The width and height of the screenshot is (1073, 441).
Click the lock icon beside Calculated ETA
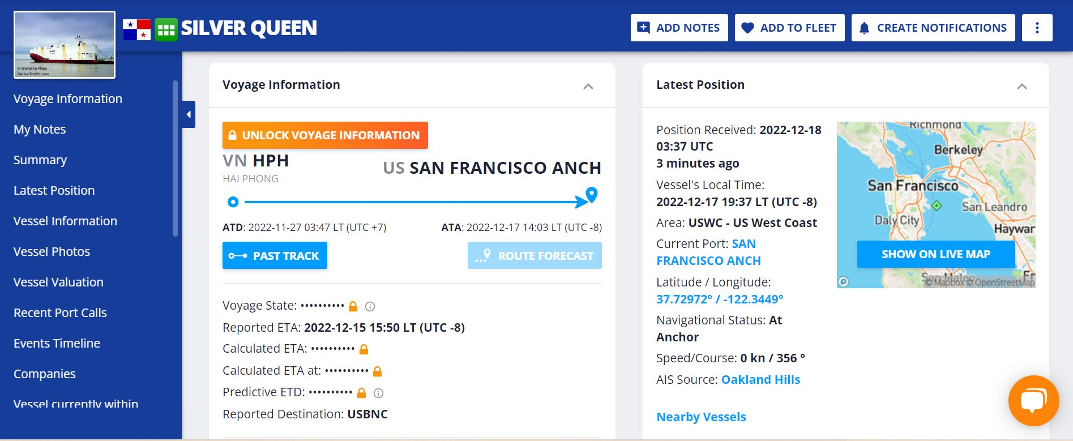(364, 349)
